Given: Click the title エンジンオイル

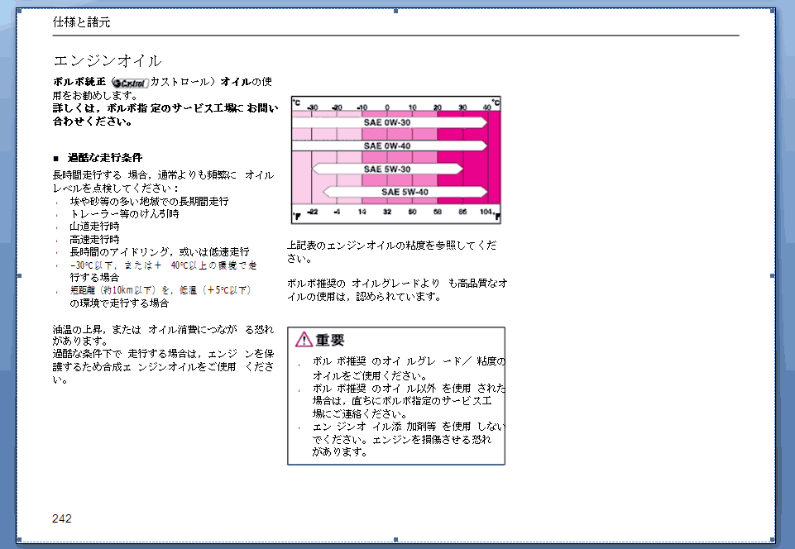Looking at the screenshot, I should [x=108, y=61].
